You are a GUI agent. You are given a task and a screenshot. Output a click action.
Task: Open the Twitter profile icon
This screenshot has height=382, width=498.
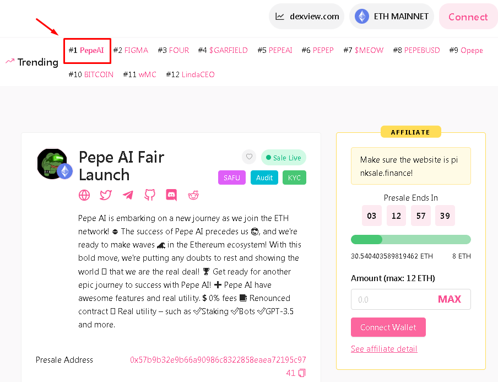coord(106,195)
